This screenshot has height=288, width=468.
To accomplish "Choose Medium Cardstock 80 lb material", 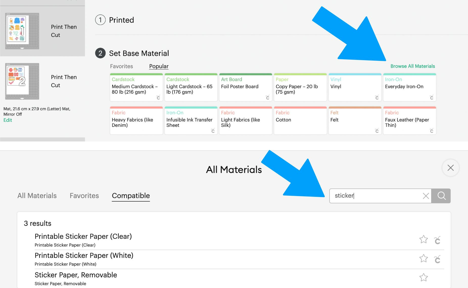I will (136, 88).
